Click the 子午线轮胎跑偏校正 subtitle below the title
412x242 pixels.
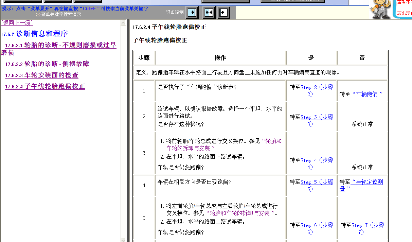coord(160,40)
